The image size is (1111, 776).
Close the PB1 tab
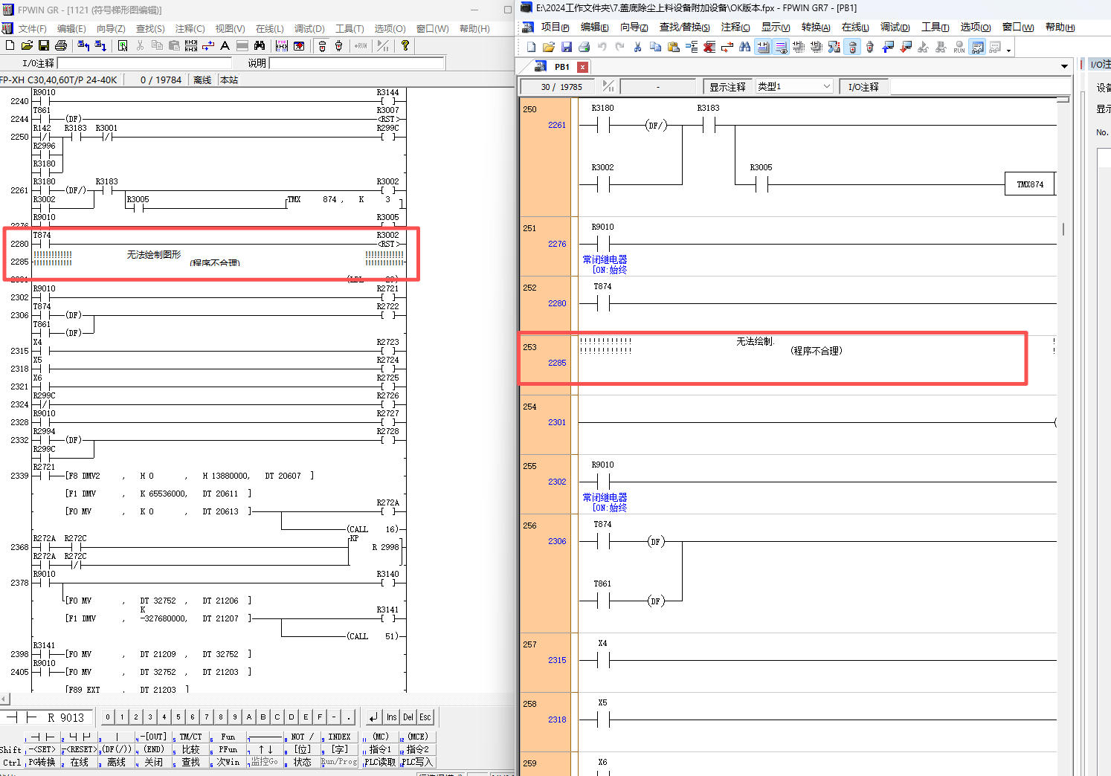coord(582,67)
